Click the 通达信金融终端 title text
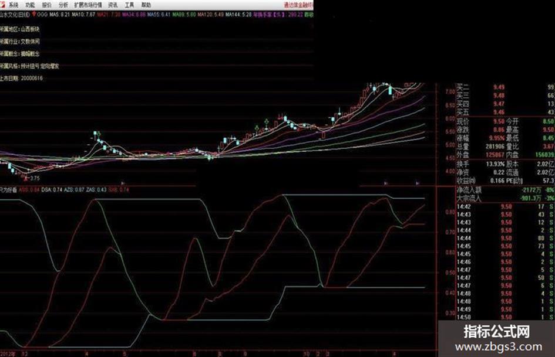 298,5
